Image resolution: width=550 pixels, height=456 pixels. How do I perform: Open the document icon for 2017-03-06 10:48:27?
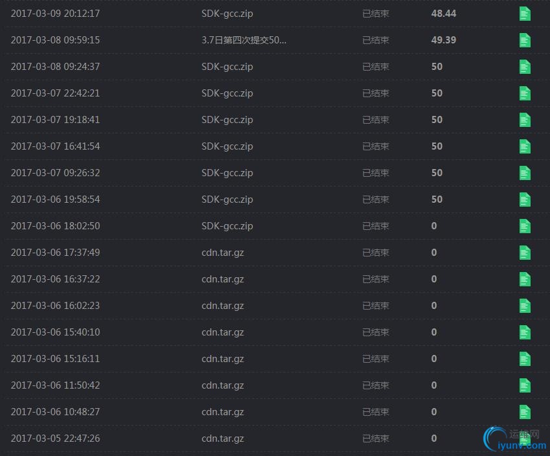tap(525, 412)
